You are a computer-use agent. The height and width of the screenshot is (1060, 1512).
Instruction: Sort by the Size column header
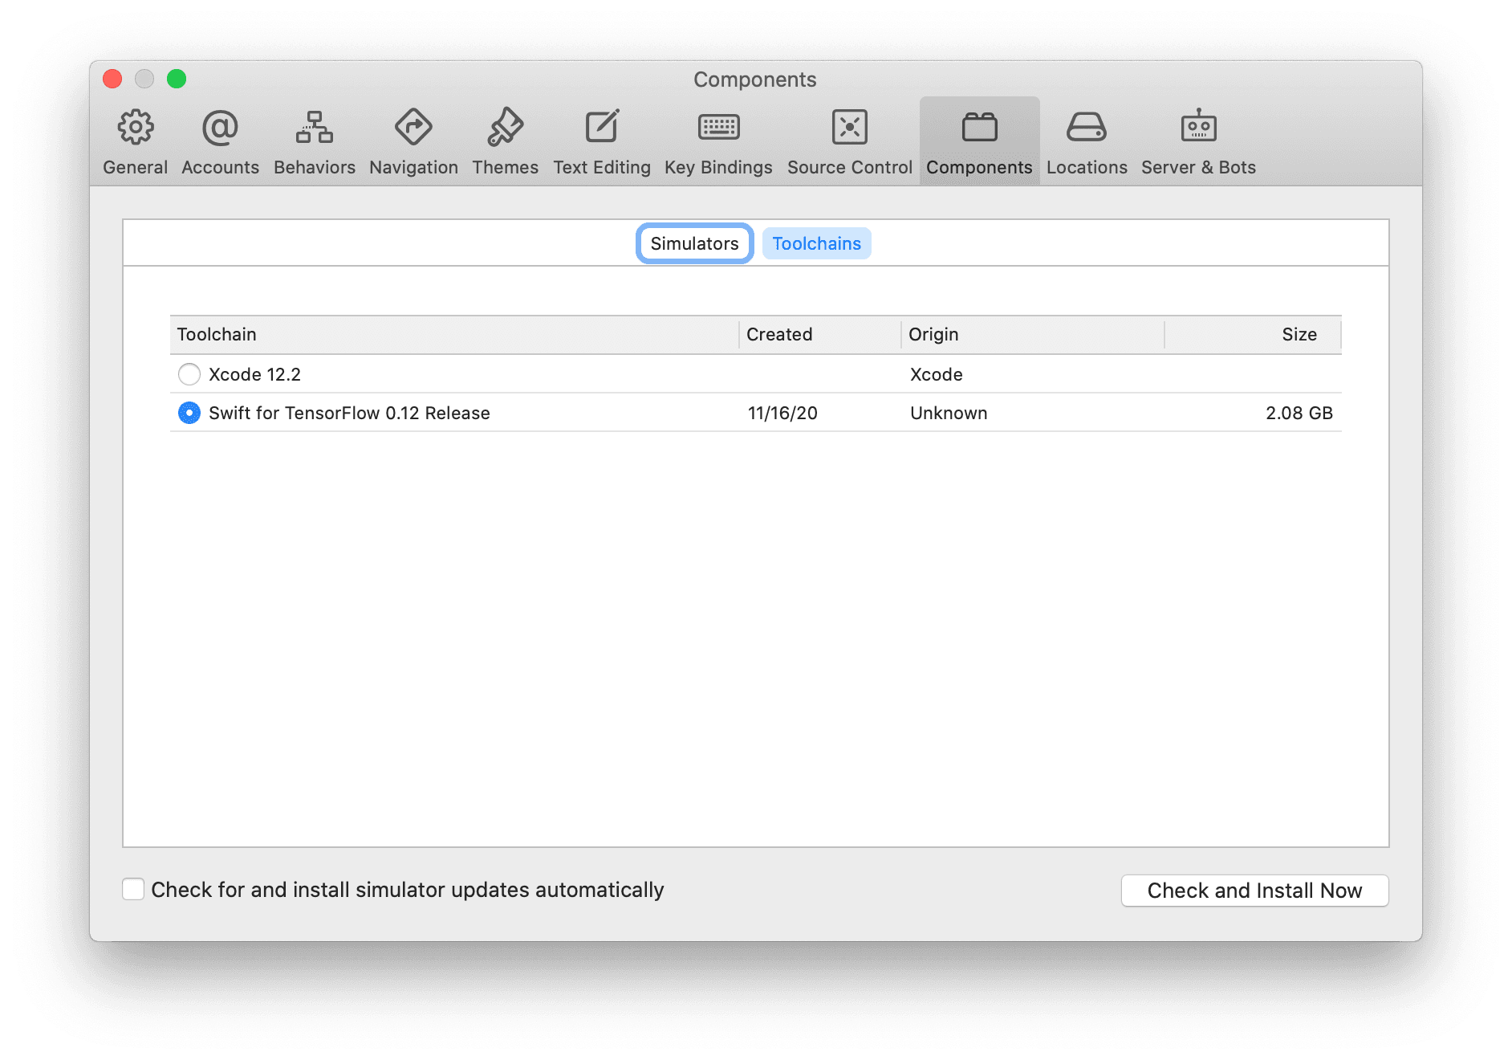[x=1253, y=334]
